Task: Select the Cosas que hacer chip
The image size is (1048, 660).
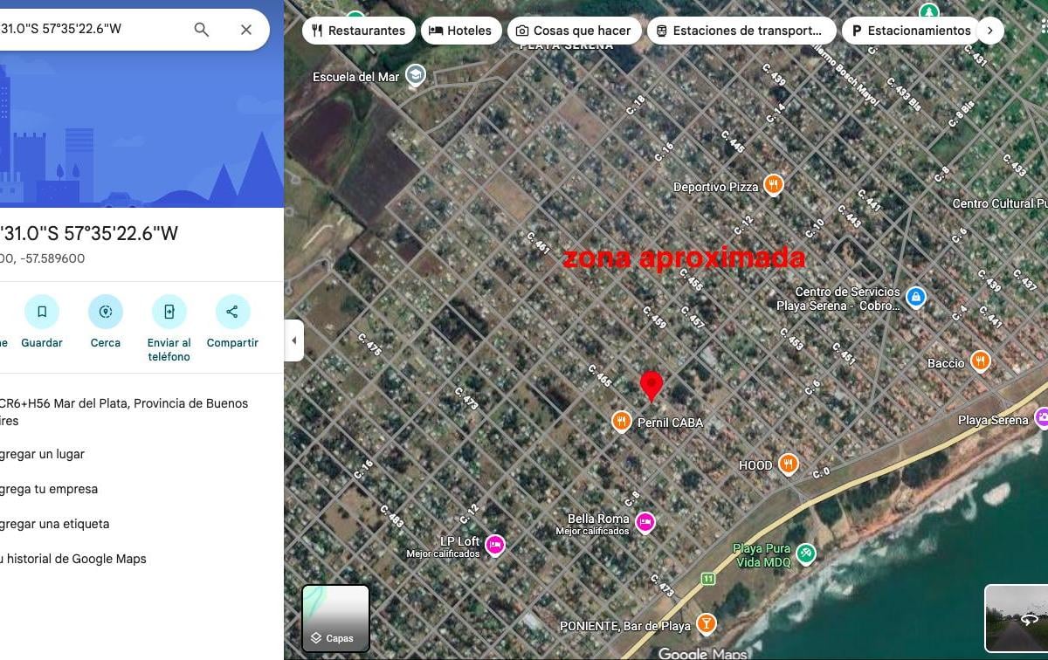Action: click(x=575, y=31)
